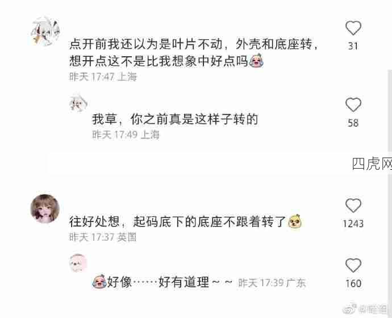Open the doll-face avatar of 往好处想 commenter
Screen dimensions: 392x318
45,208
